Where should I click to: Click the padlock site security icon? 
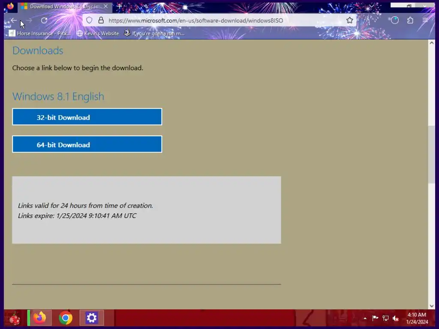coord(101,21)
